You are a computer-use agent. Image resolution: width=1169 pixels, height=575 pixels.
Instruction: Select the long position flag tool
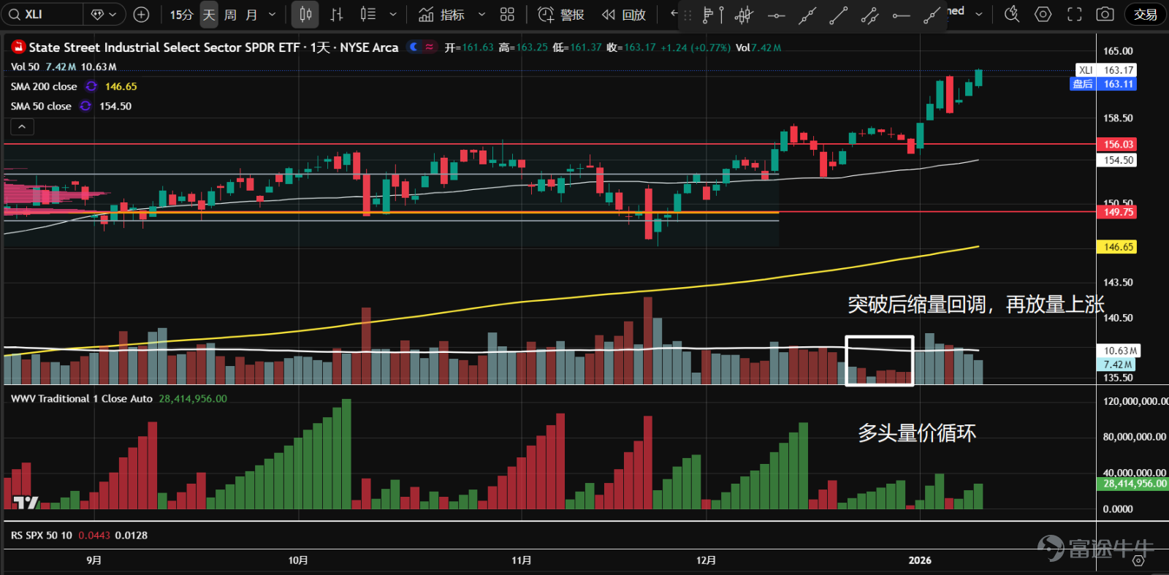pos(712,15)
